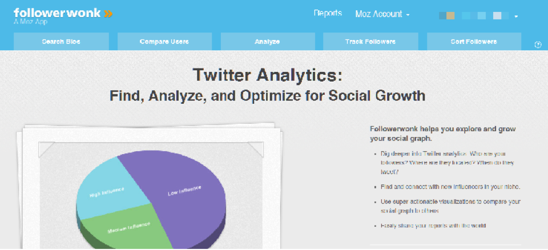
Task: Go to the Analyze tab
Action: pyautogui.click(x=267, y=42)
